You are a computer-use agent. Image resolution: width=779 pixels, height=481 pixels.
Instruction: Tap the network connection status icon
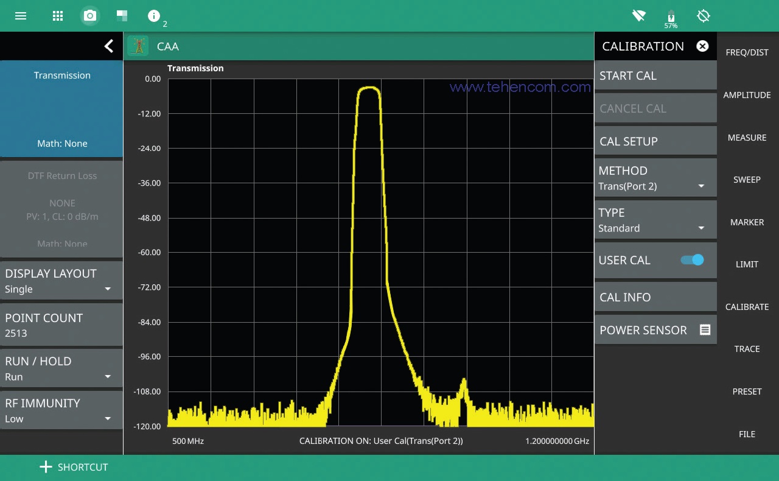(638, 16)
